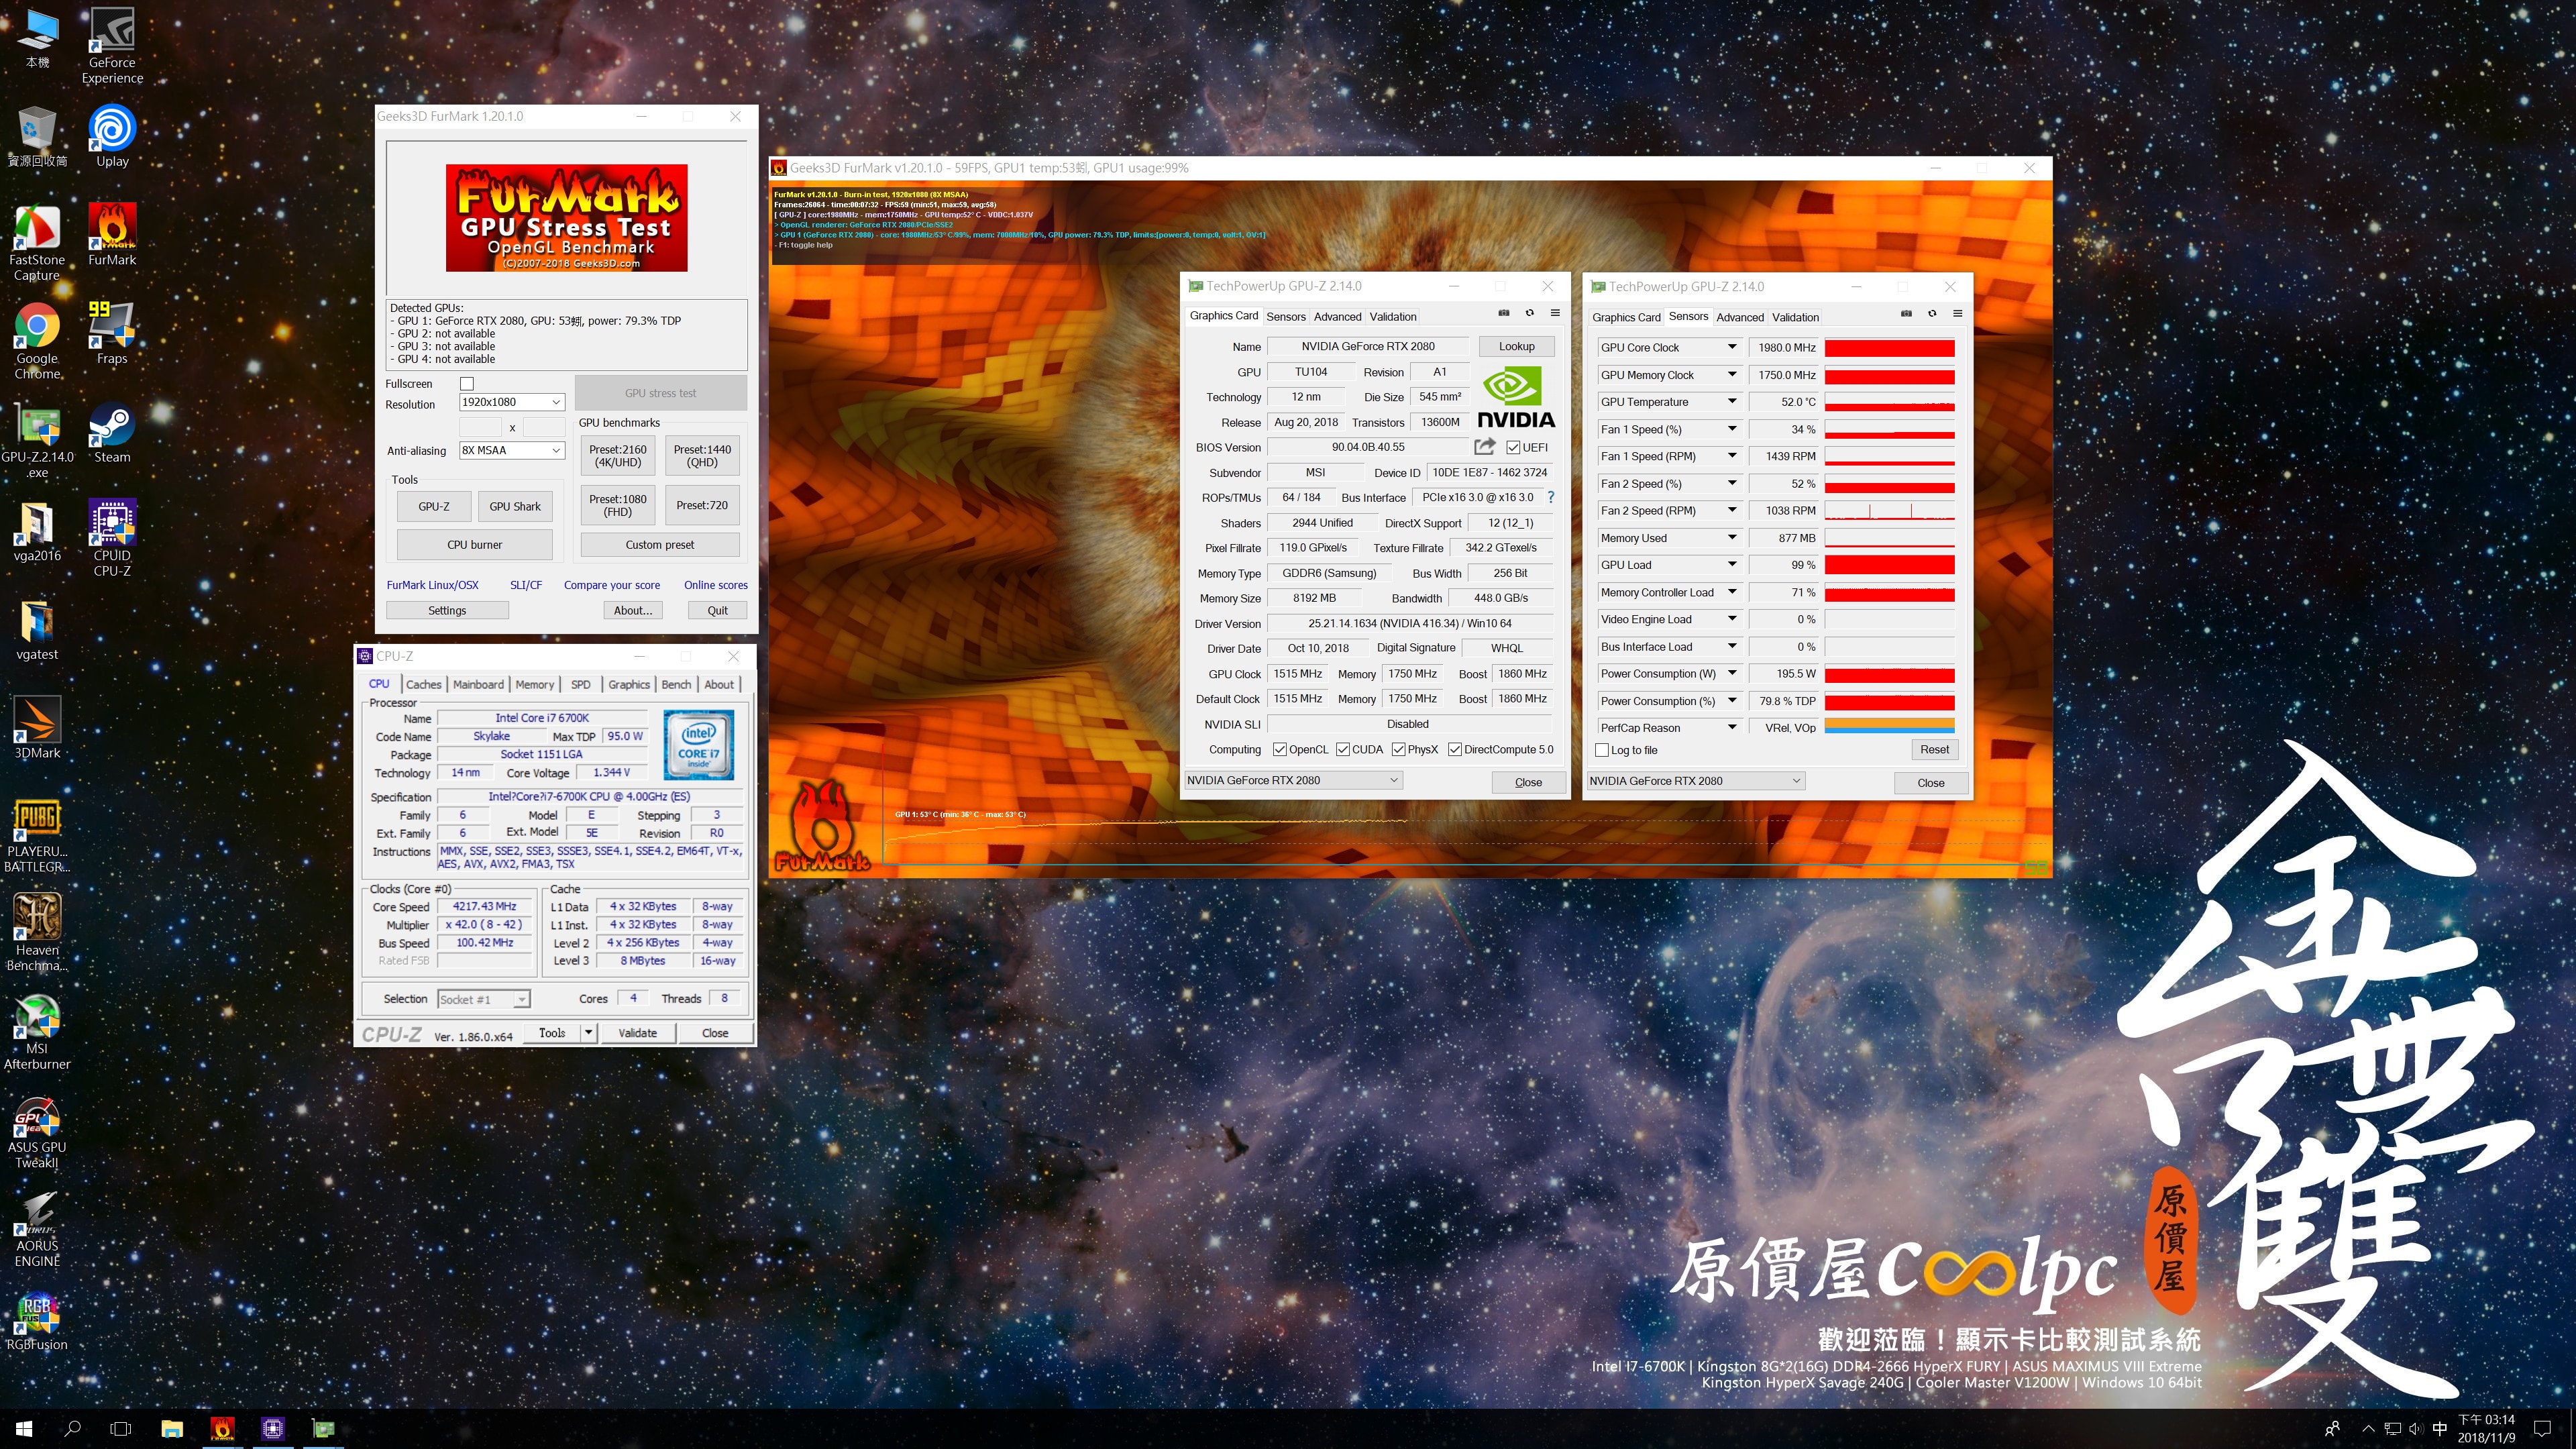Screen dimensions: 2576x1449
Task: Click GPU Core Clock red graph bar
Action: (x=1889, y=347)
